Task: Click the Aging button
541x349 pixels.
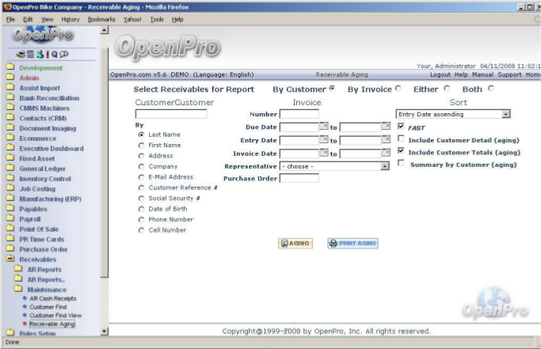Action: click(295, 243)
